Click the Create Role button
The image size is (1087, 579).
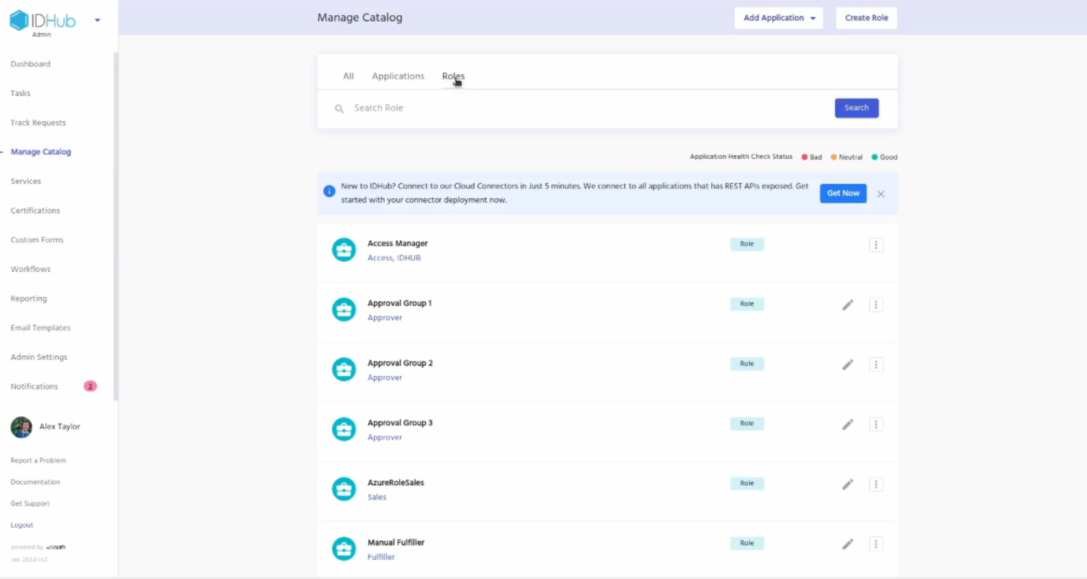click(866, 18)
